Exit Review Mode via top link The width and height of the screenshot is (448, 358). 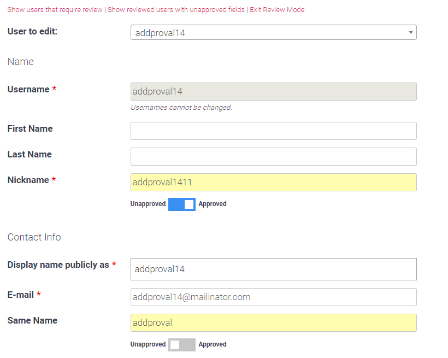click(277, 10)
